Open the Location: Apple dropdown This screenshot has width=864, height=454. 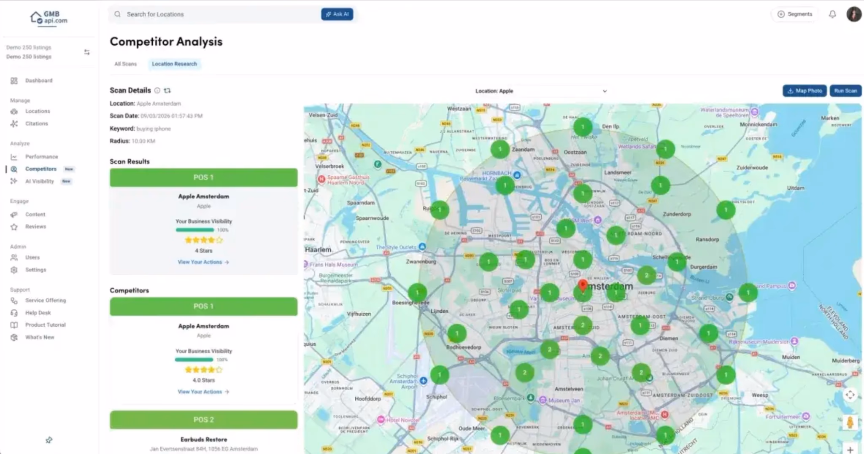[541, 91]
